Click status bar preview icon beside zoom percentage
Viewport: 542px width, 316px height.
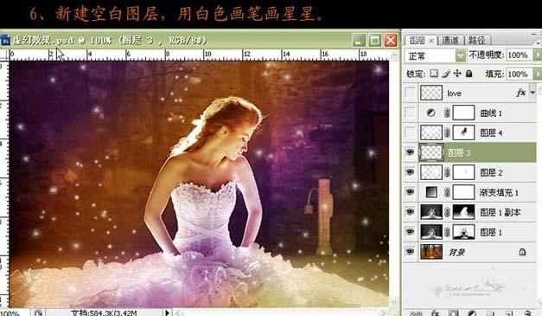point(38,313)
